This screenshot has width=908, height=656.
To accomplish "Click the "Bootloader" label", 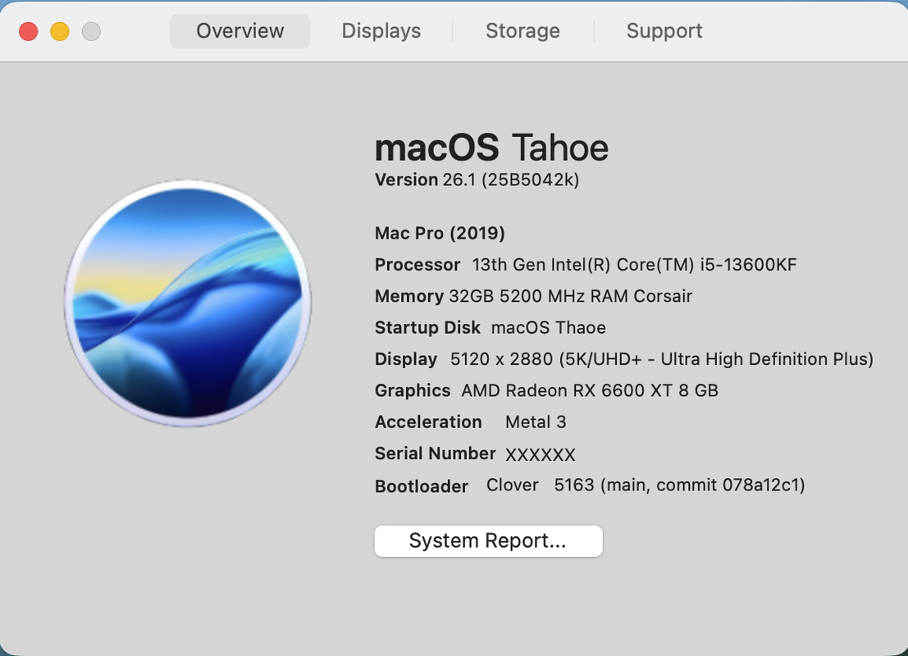I will point(421,486).
